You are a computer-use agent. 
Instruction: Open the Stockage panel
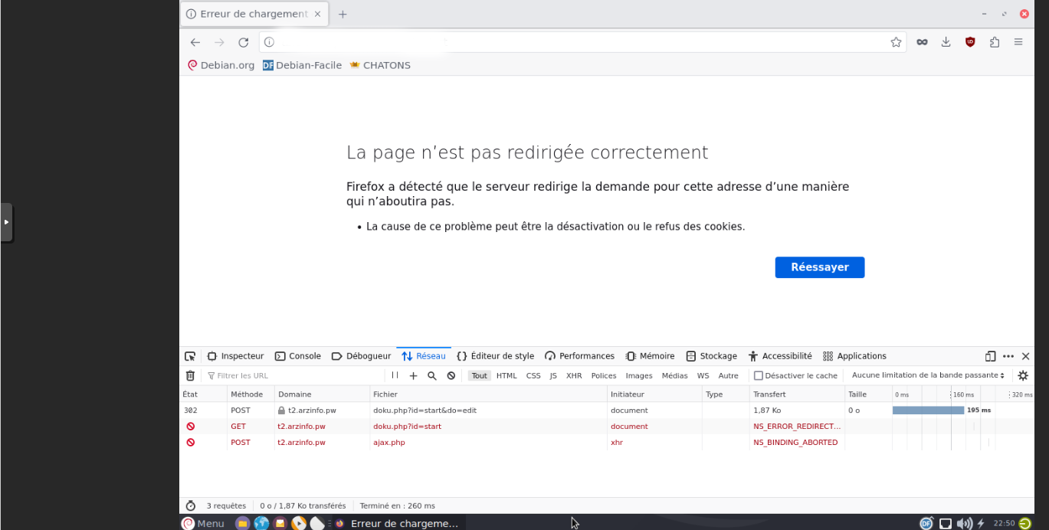pyautogui.click(x=711, y=355)
